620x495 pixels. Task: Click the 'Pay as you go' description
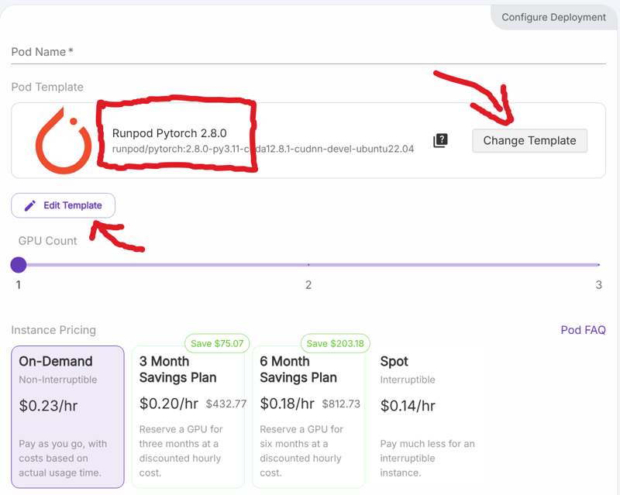(63, 459)
